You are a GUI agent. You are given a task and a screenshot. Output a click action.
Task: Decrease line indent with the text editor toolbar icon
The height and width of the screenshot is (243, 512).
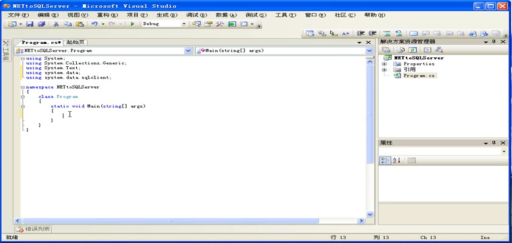point(360,33)
